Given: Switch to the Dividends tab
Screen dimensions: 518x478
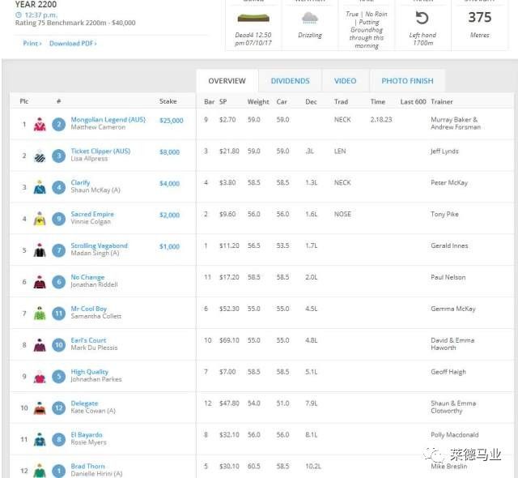Looking at the screenshot, I should [x=290, y=81].
